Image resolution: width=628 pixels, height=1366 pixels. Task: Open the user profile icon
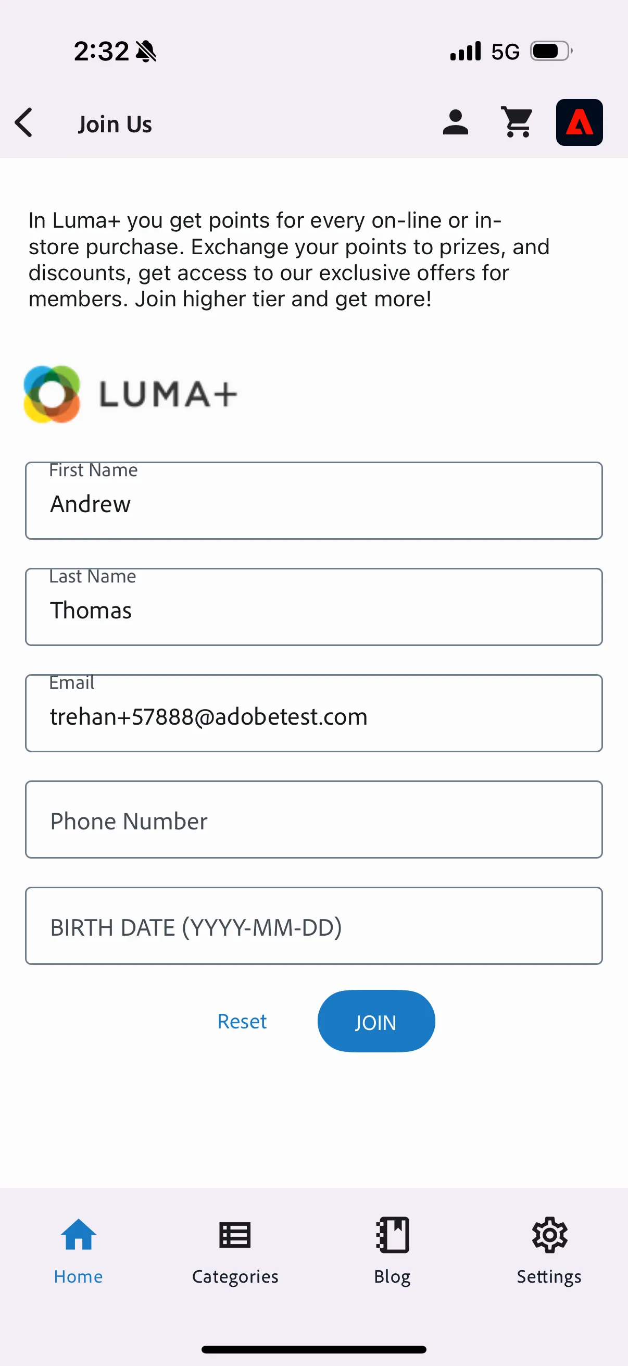(455, 122)
